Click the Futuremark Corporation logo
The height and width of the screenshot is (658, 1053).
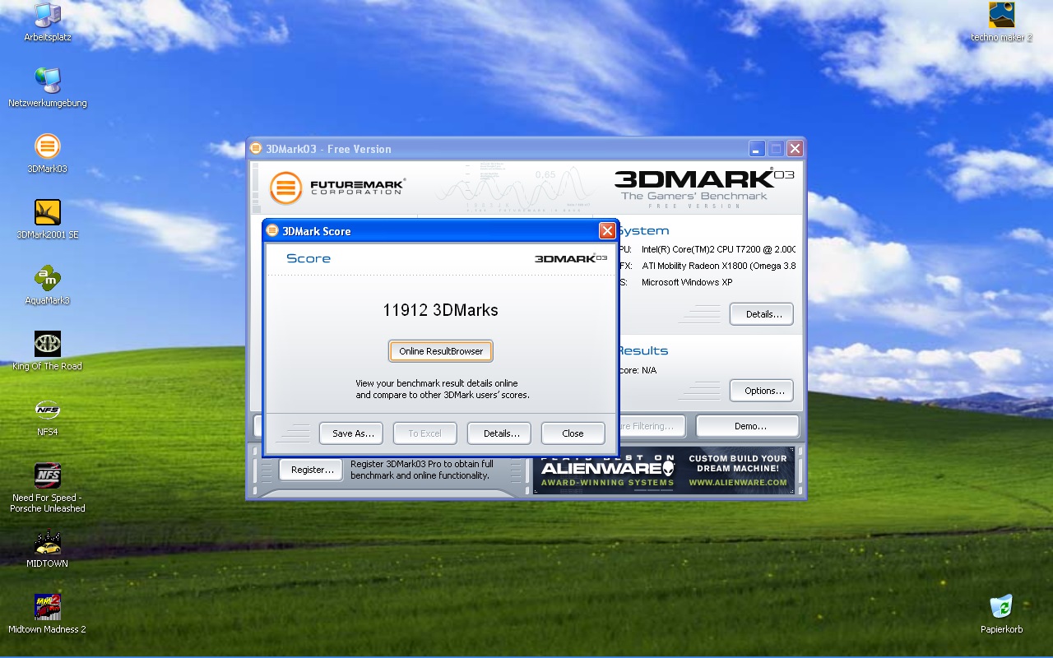pyautogui.click(x=337, y=188)
